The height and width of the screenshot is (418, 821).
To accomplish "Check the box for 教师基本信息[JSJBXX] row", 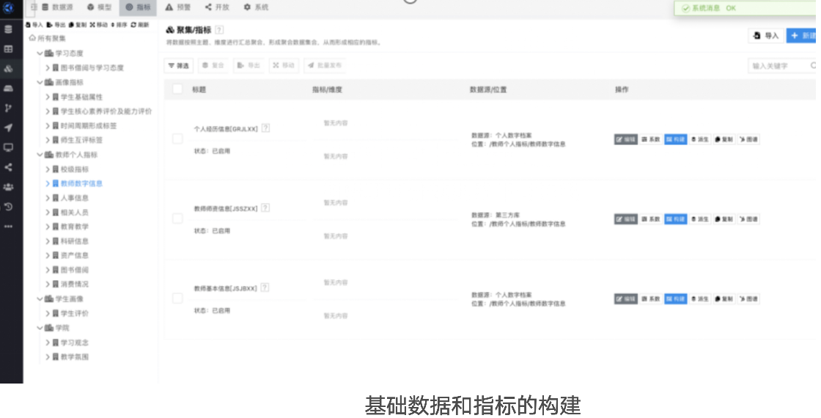I will pyautogui.click(x=177, y=298).
